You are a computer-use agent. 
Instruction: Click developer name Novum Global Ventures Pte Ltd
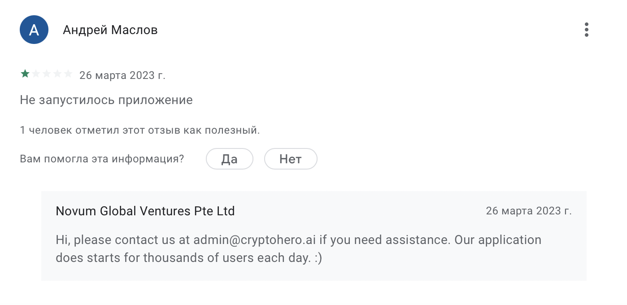coord(145,211)
